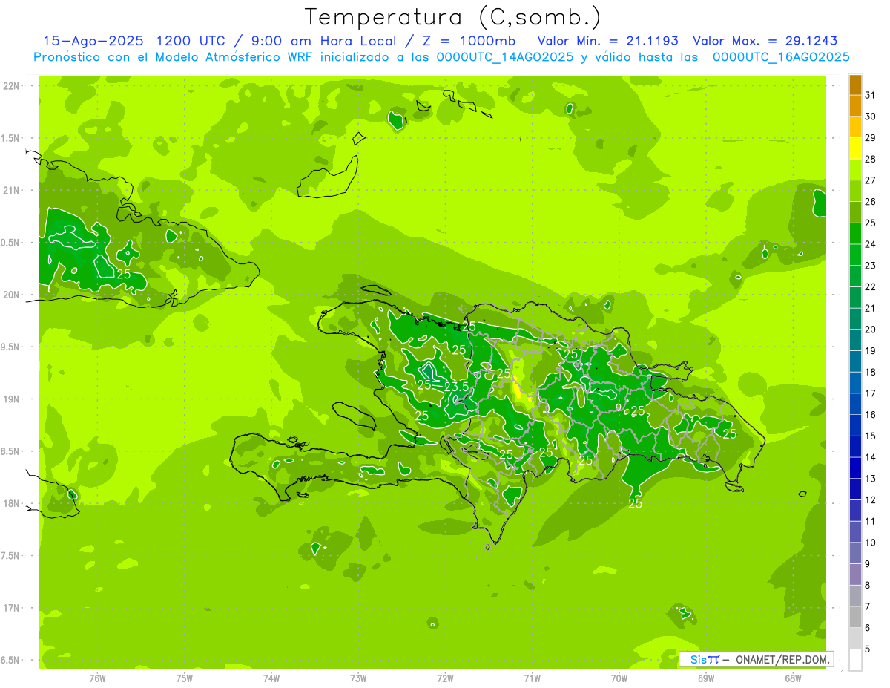The image size is (890, 688).
Task: Pick the green legend band between 24 and 25
Action: [855, 233]
